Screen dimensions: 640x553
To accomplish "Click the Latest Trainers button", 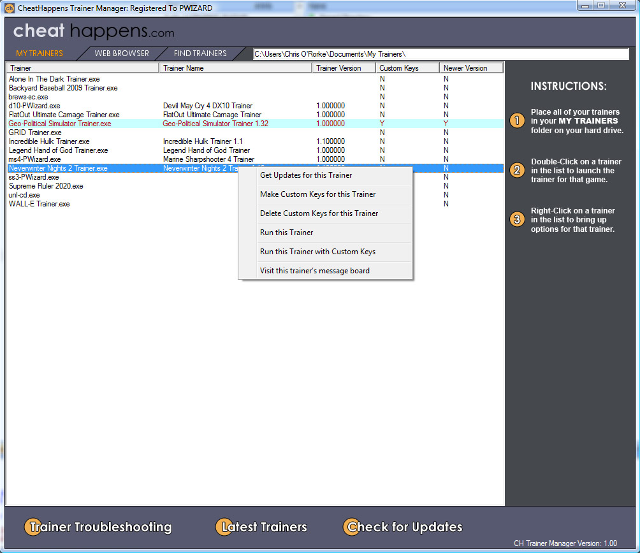I will tap(261, 527).
